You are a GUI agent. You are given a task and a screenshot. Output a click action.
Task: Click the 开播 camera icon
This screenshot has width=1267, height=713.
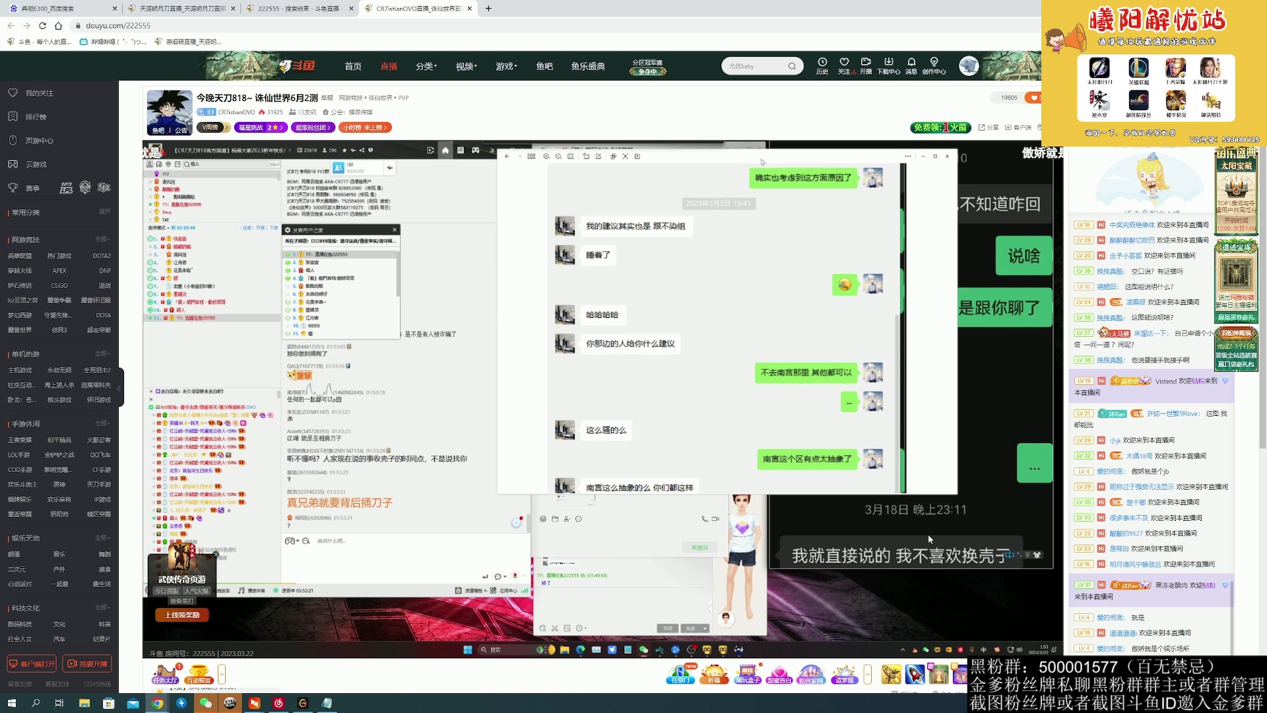866,63
